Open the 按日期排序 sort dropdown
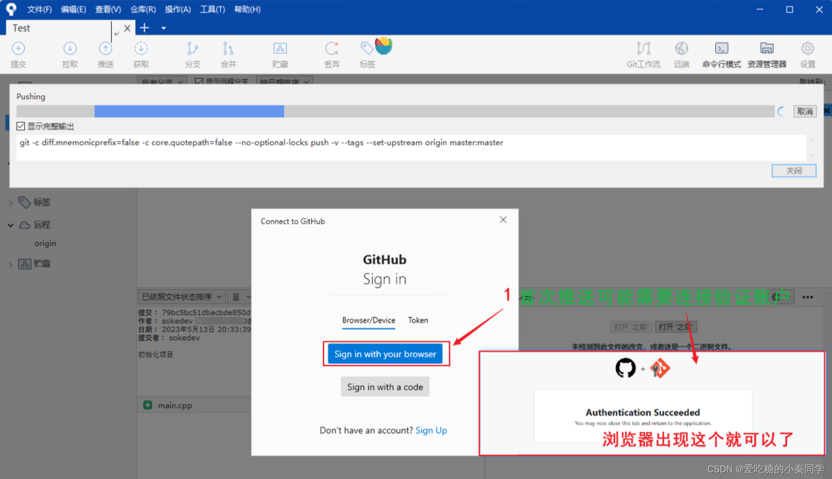The width and height of the screenshot is (832, 479). (285, 81)
